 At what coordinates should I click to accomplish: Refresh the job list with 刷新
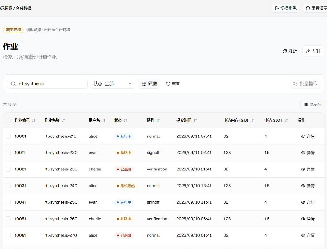coord(290,51)
